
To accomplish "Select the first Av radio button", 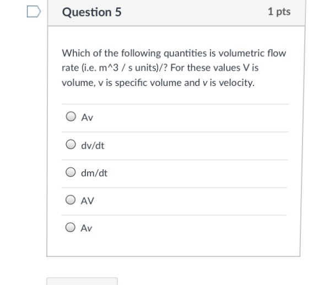I will (71, 117).
